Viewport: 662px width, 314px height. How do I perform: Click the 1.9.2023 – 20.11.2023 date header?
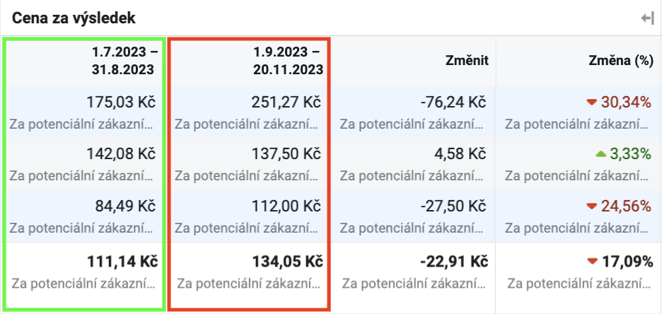(286, 60)
